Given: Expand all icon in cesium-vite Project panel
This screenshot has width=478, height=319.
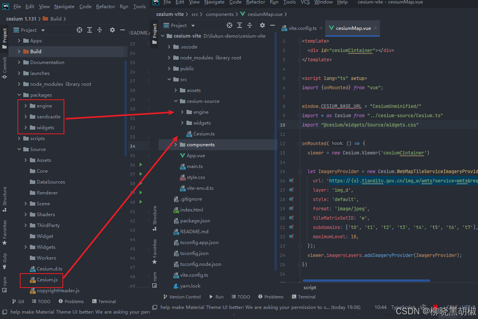Looking at the screenshot, I should pyautogui.click(x=240, y=25).
